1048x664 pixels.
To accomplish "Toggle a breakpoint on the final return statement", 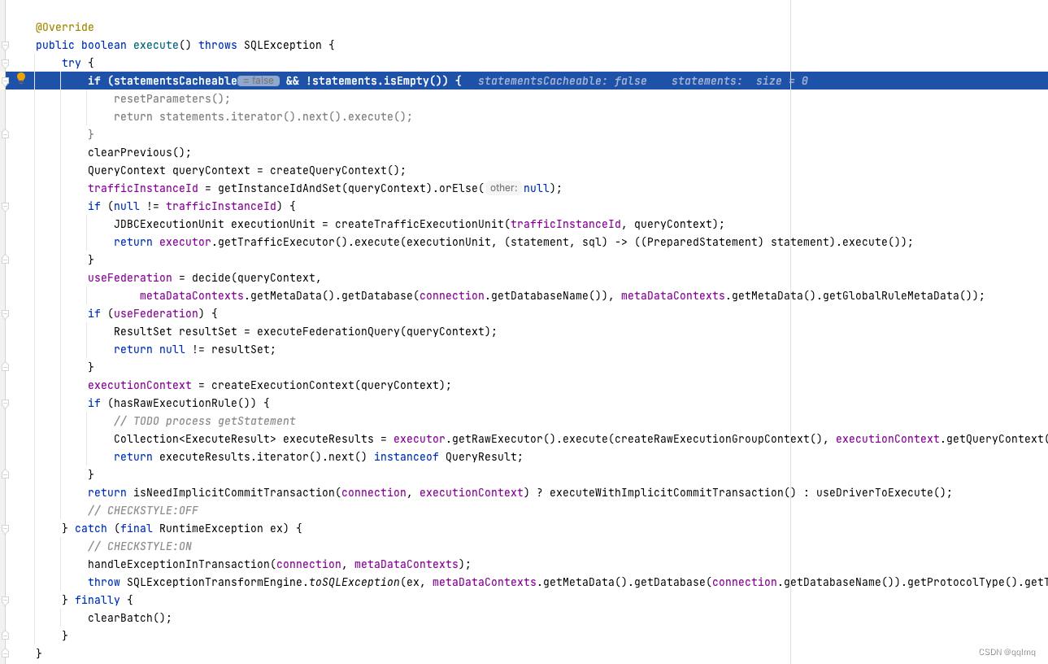I will click(20, 492).
